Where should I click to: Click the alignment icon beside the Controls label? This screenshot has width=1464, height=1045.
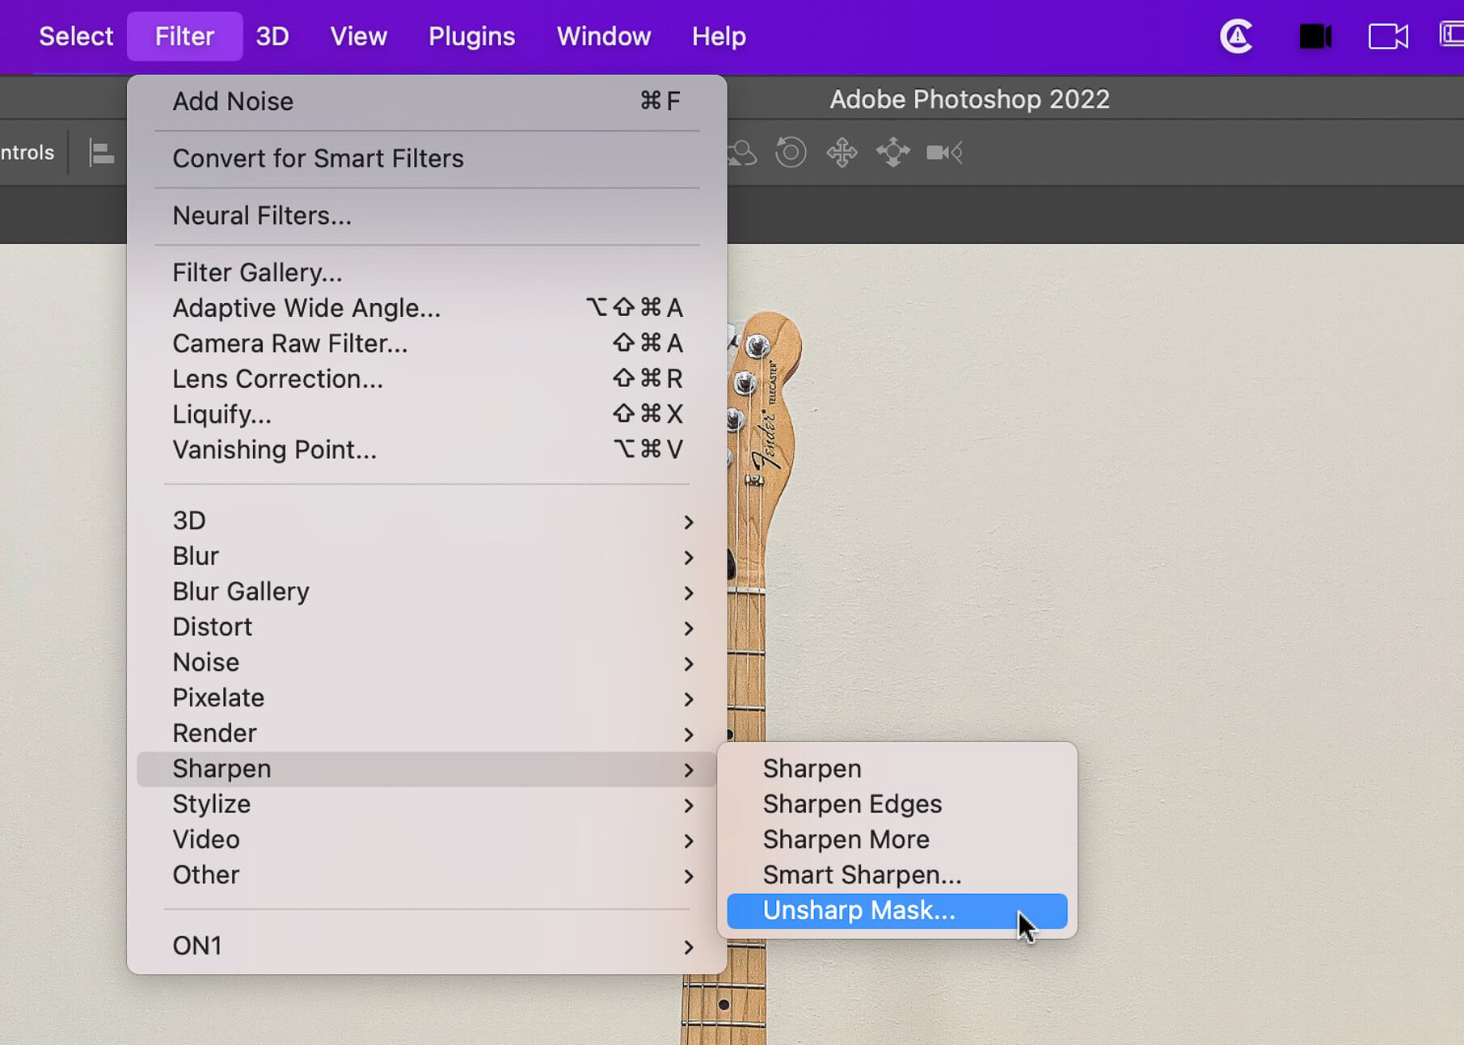point(101,152)
